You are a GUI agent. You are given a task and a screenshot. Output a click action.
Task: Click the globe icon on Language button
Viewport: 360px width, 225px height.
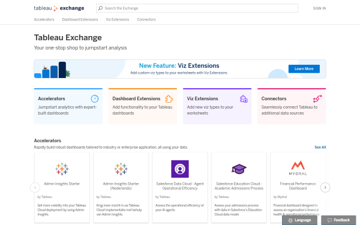tap(290, 220)
